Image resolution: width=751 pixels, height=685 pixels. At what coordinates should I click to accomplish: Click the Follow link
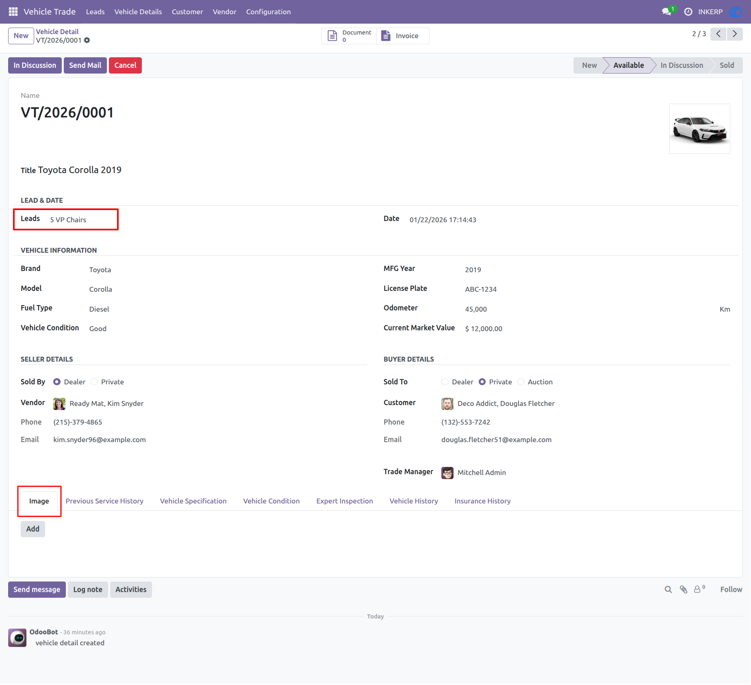pyautogui.click(x=731, y=590)
